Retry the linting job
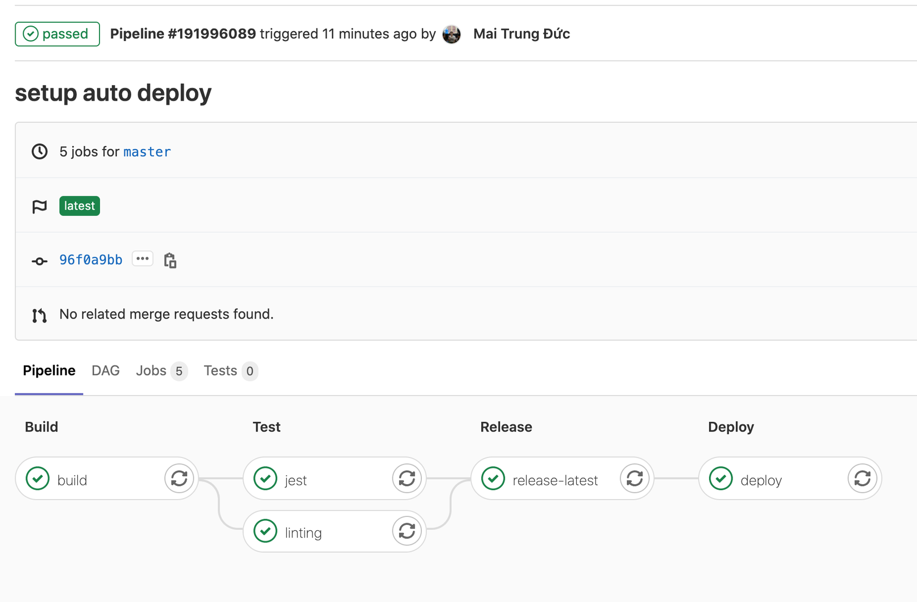Screen dimensions: 917x602 [407, 531]
